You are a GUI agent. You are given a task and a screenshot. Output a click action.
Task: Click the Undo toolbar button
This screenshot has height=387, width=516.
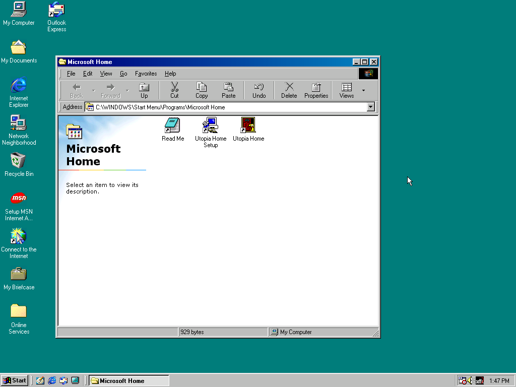pos(259,91)
